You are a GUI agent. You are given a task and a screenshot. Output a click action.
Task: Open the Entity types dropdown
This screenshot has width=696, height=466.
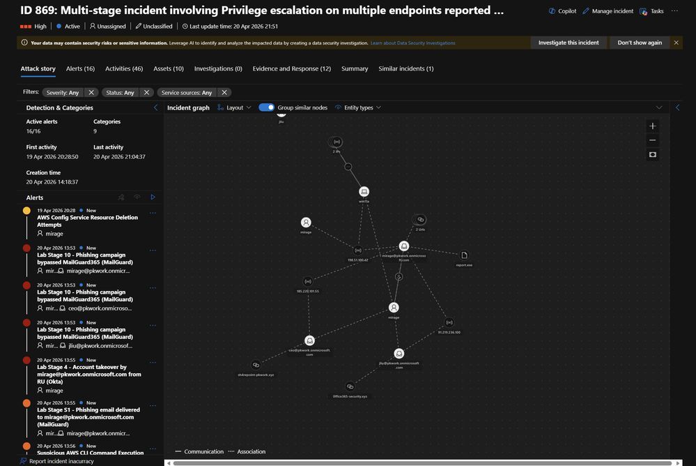pyautogui.click(x=358, y=107)
